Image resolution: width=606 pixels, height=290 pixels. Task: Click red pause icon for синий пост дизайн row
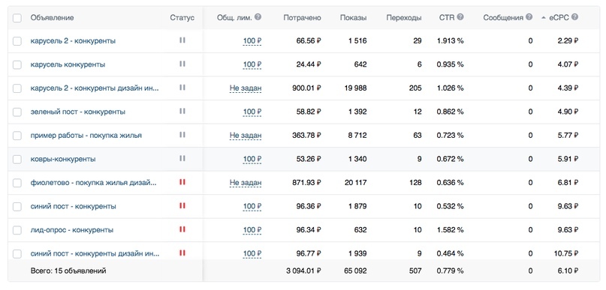(182, 253)
